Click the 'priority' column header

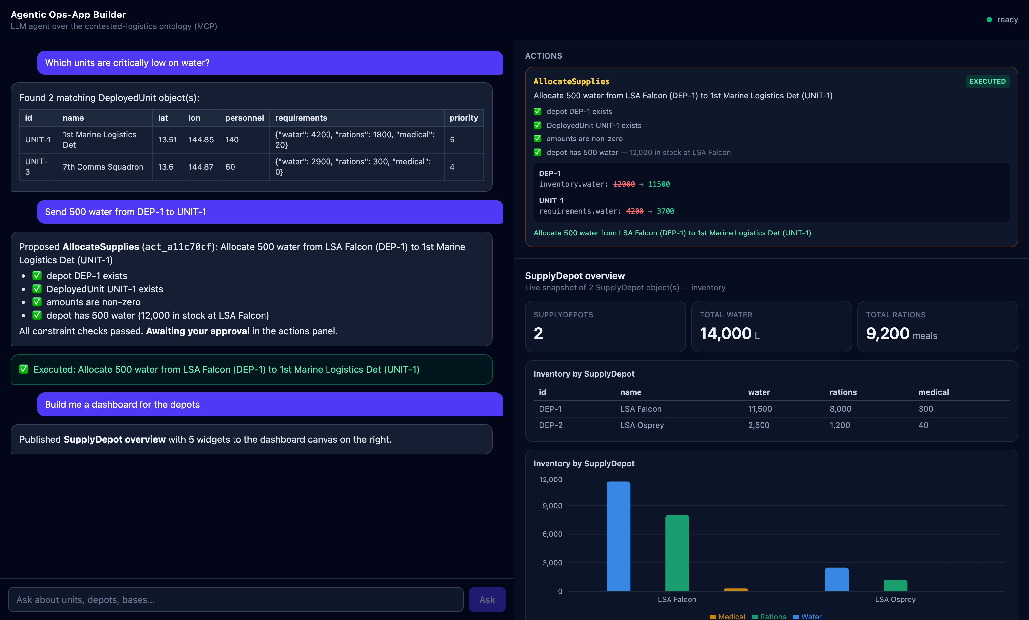click(x=464, y=118)
